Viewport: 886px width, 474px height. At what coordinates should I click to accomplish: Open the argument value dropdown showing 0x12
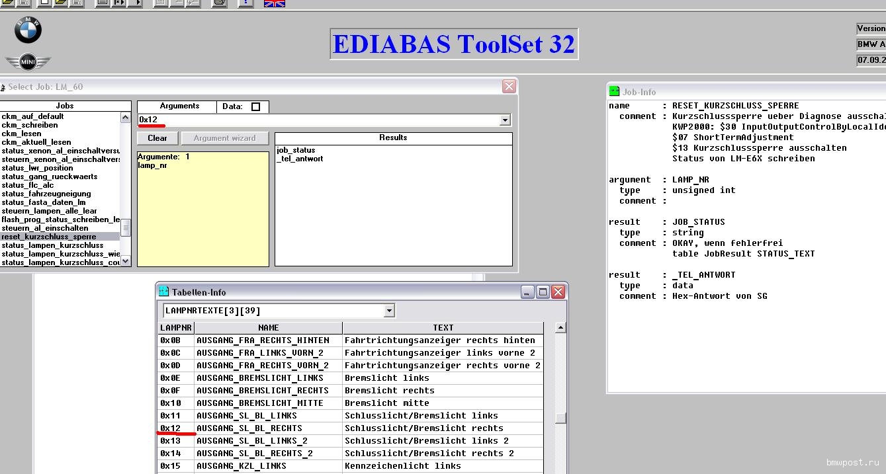click(506, 120)
